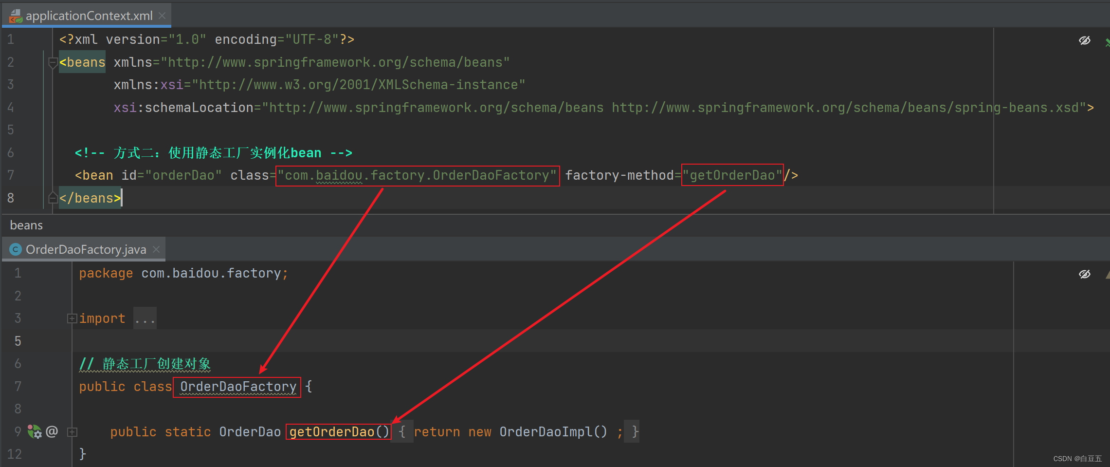Click the 'xsi:schemaLocation' attribute name
Image resolution: width=1110 pixels, height=467 pixels.
(x=183, y=108)
